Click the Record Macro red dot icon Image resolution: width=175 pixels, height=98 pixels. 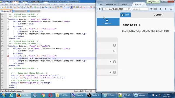click(91, 7)
